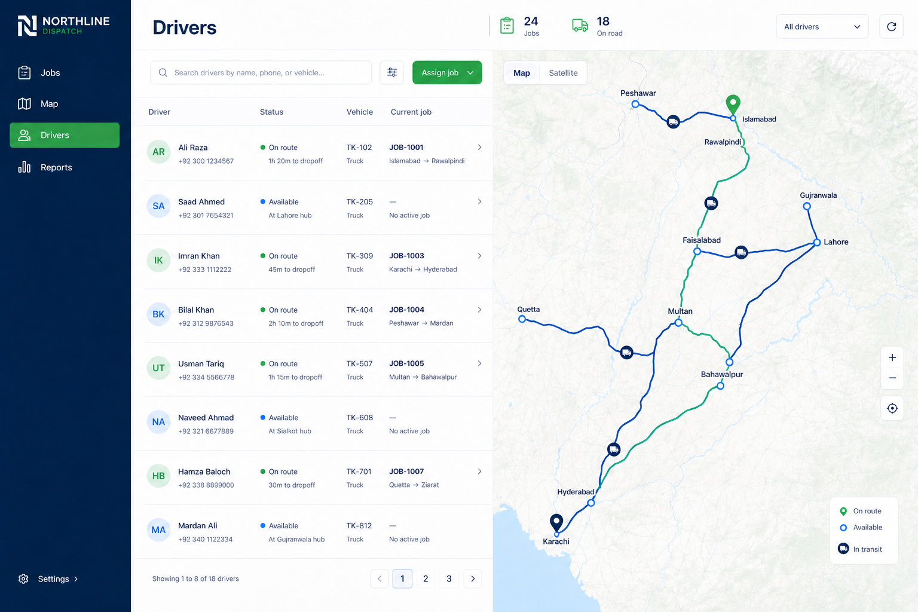Viewport: 918px width, 612px height.
Task: Center map on current location
Action: pyautogui.click(x=892, y=408)
